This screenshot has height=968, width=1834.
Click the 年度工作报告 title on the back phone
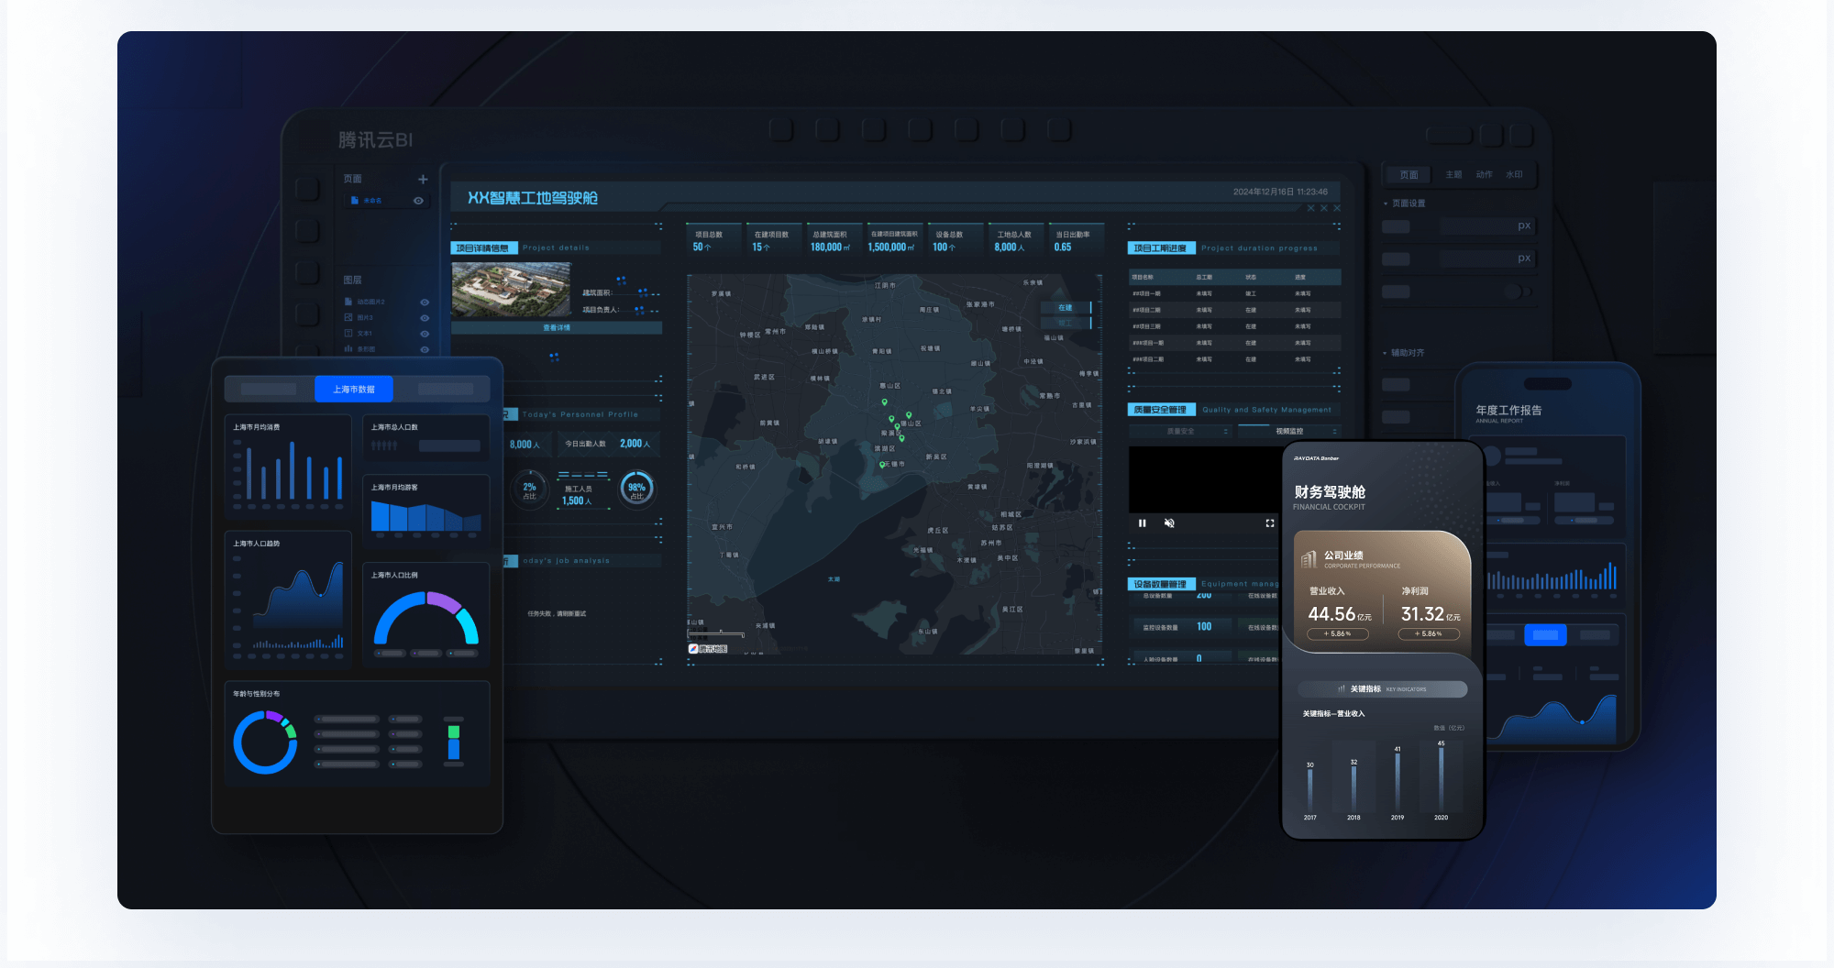(1508, 411)
